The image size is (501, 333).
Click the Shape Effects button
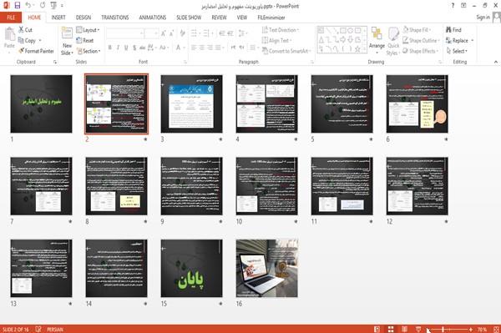420,51
